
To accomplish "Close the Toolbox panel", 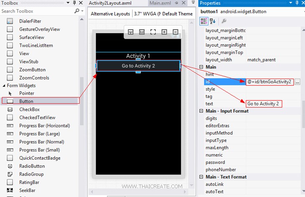I will click(81, 3).
